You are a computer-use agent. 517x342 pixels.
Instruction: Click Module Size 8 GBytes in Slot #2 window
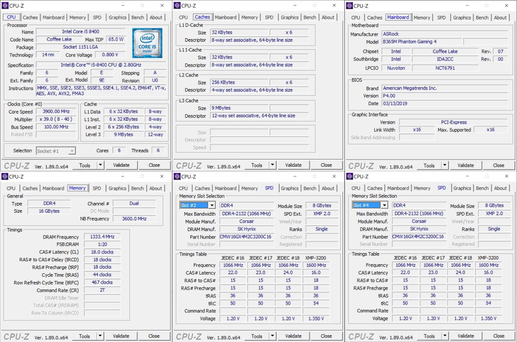[x=321, y=206]
